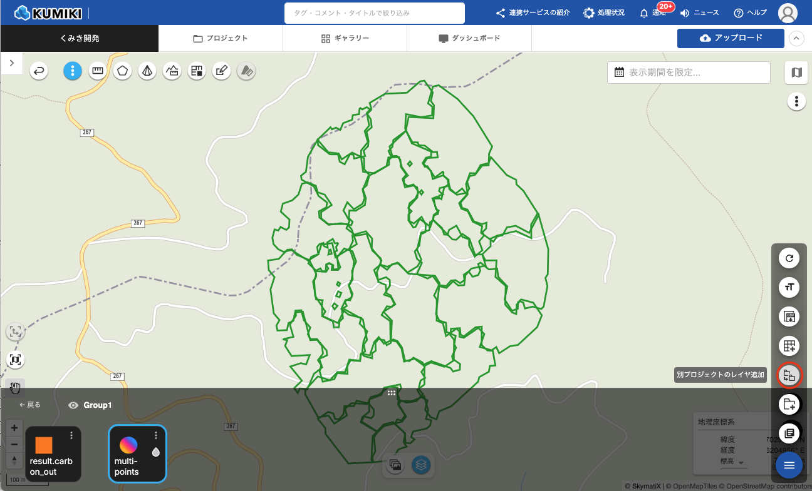Toggle the blue layers stack button
The height and width of the screenshot is (491, 812).
coord(420,465)
